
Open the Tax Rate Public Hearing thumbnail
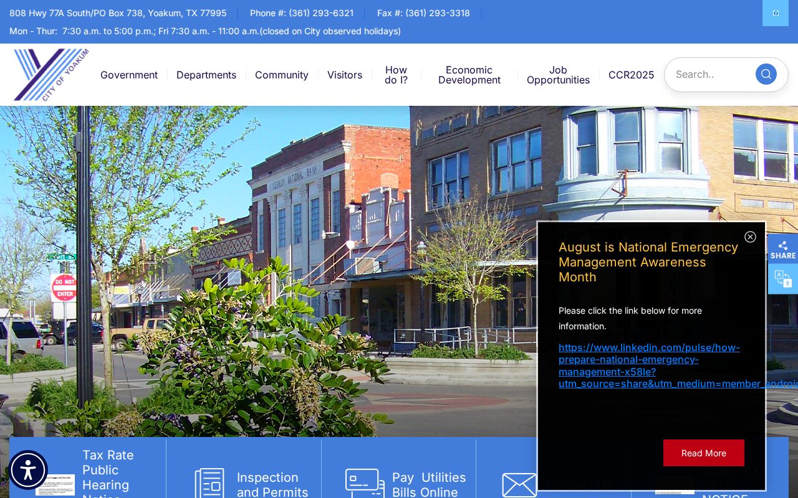55,485
